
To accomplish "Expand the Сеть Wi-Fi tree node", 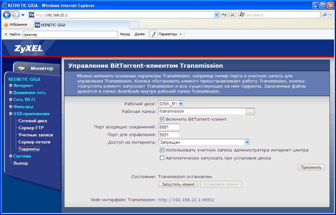I will (11, 100).
